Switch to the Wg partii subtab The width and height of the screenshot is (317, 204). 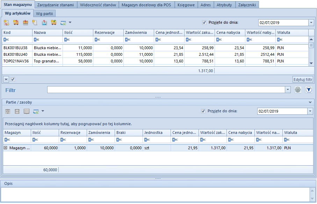pyautogui.click(x=44, y=14)
